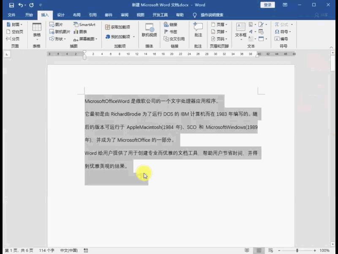Click the 登录 sign-in button
The image size is (338, 254).
(267, 5)
